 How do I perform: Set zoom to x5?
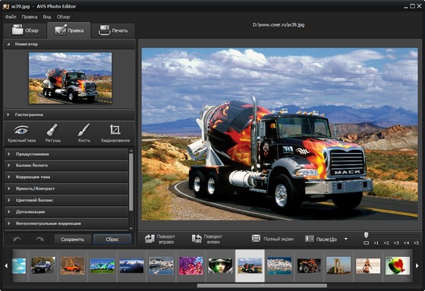click(416, 243)
